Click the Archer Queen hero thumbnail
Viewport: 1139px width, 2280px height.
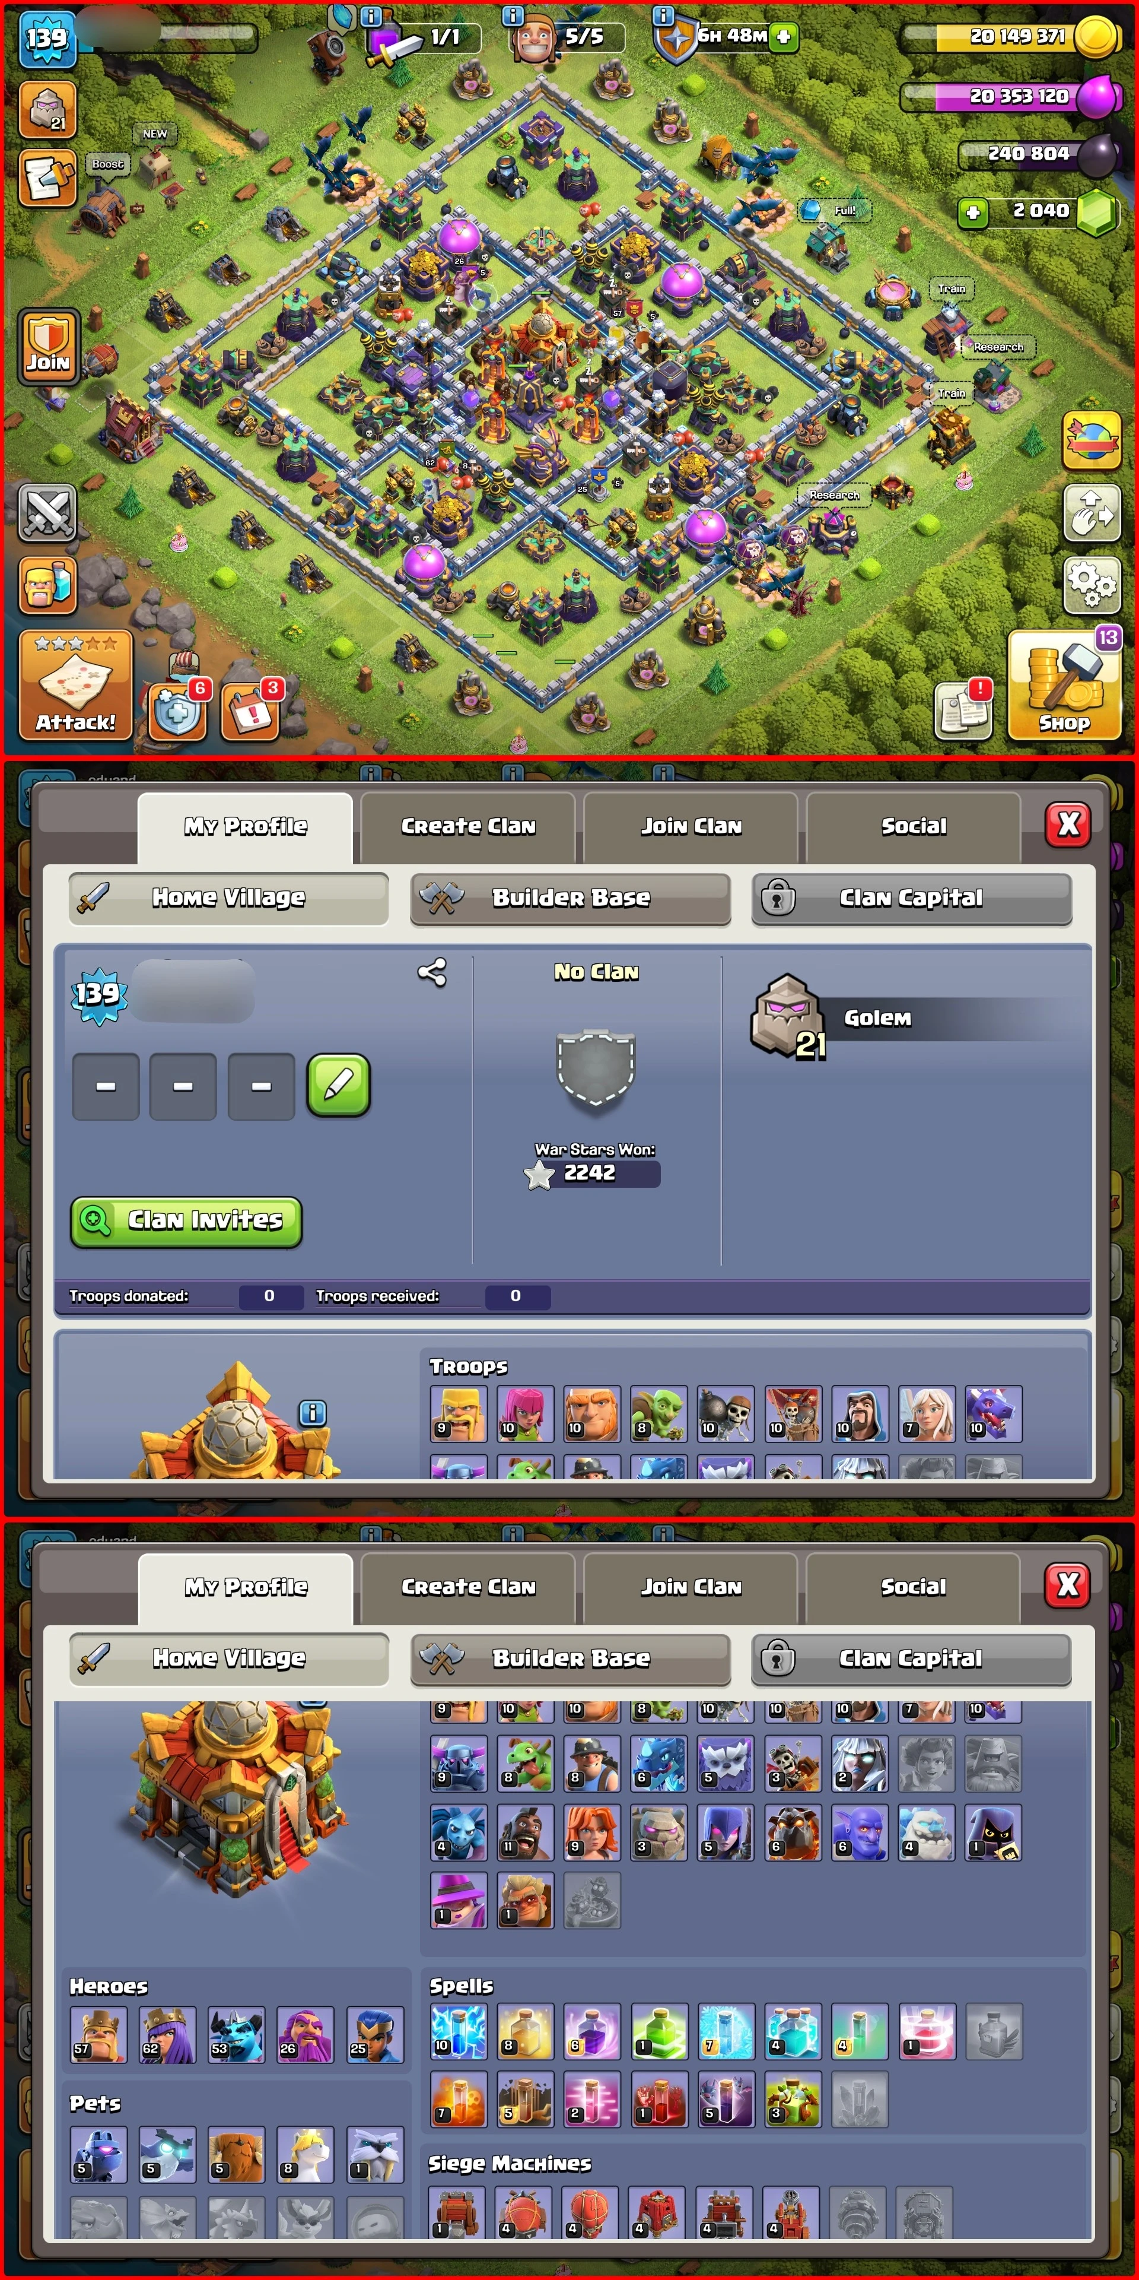tap(167, 2035)
